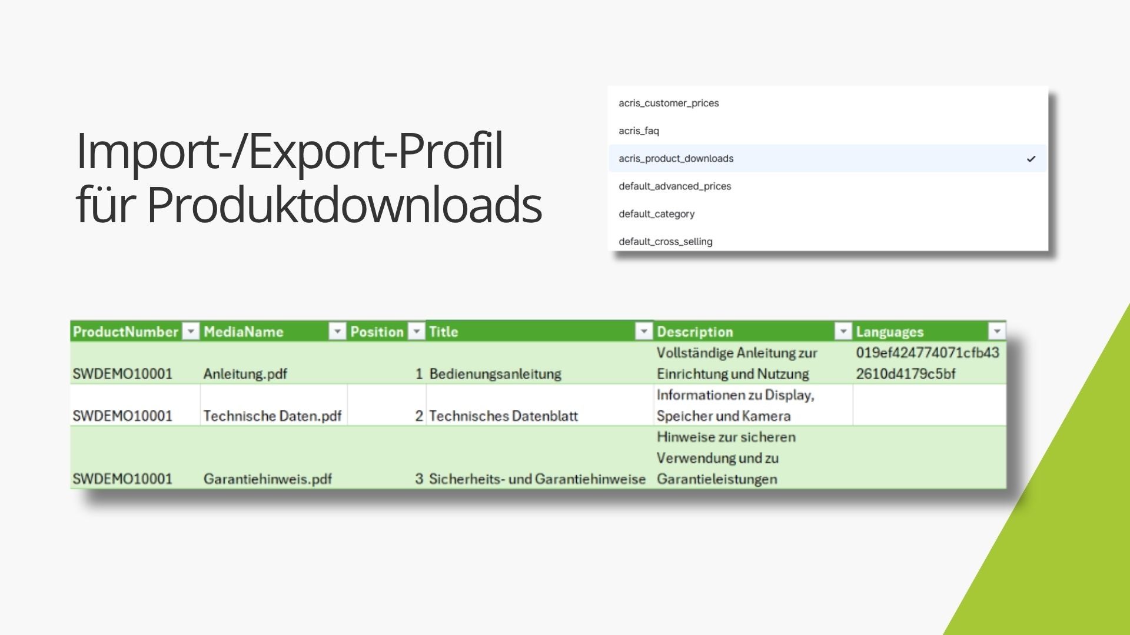Click the ProductNumber header cell
Viewport: 1130px width, 635px height.
135,332
